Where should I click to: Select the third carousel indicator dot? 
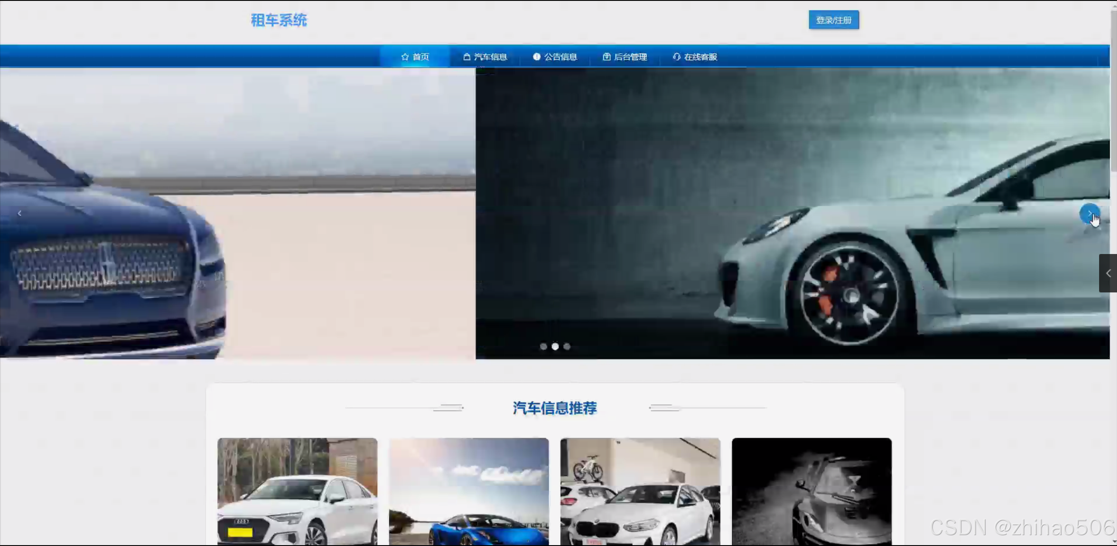[567, 347]
